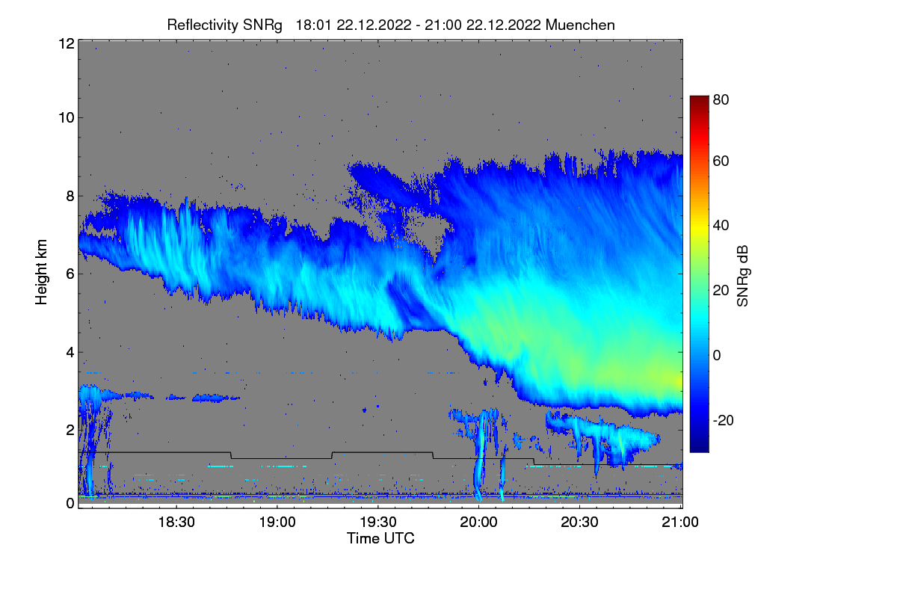Click the plot title 'Reflectivity SNRg'

coord(224,25)
